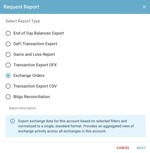
Task: Click the 'Gains and Loss Report' label text
Action: click(x=34, y=54)
